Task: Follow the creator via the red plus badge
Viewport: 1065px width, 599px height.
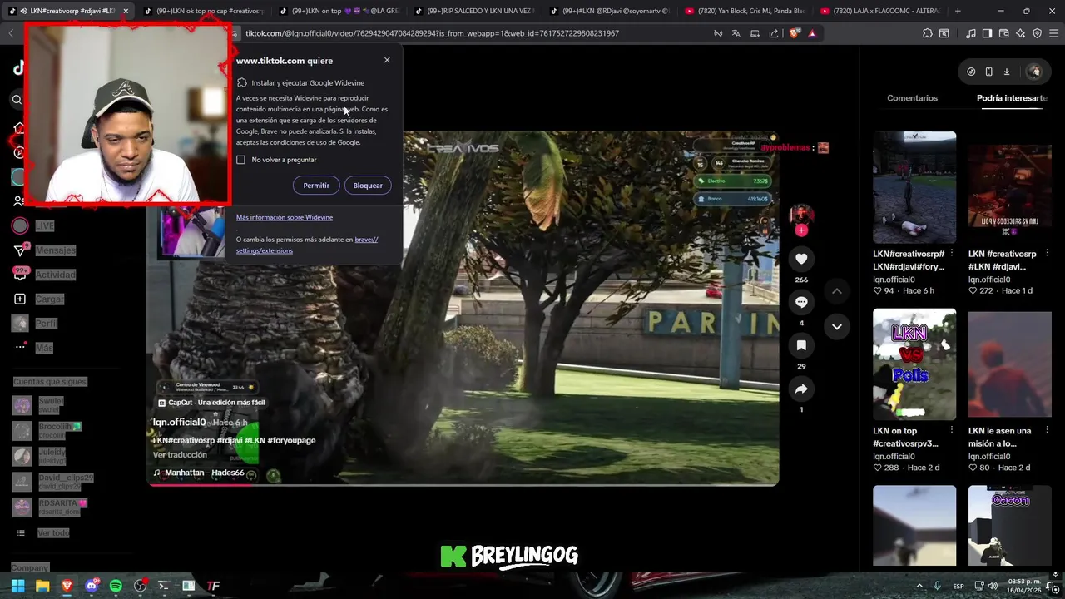Action: tap(801, 230)
